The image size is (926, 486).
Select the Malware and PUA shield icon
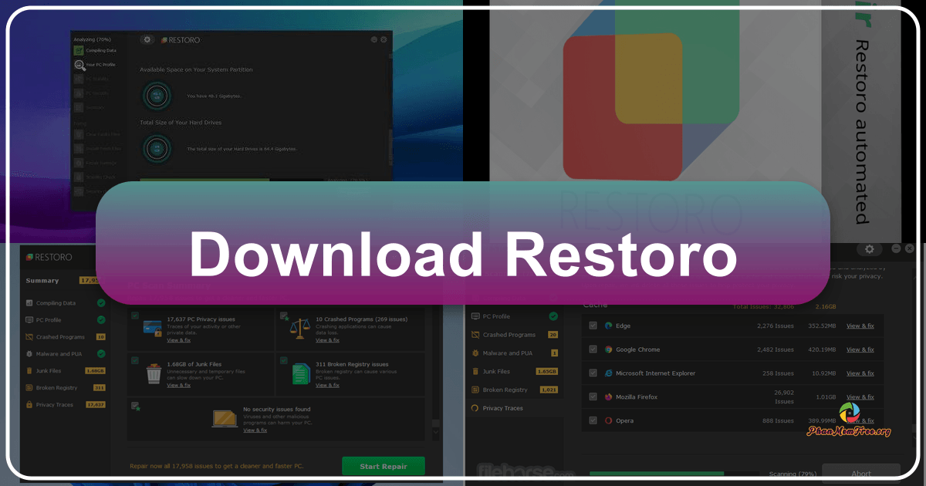28,354
